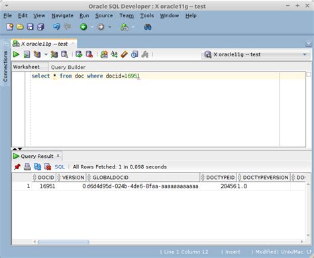Viewport: 314px width, 258px height.
Task: Open the Forward arrow dropdown
Action: coord(109,27)
